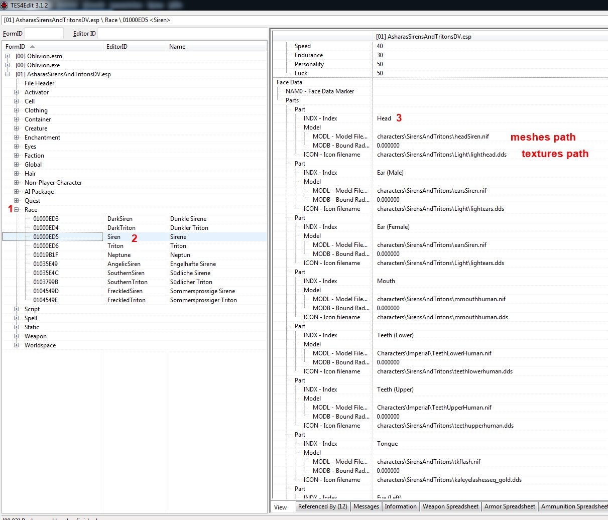Screen dimensions: 608x520
Task: Focus the FormID search field
Action: 44,34
